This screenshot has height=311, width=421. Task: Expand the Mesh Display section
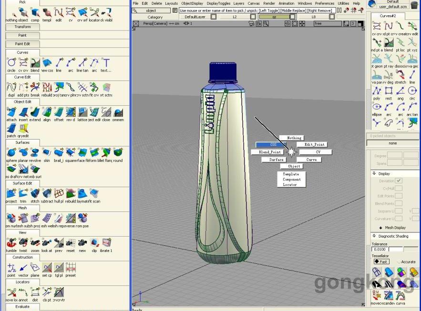coord(380,228)
